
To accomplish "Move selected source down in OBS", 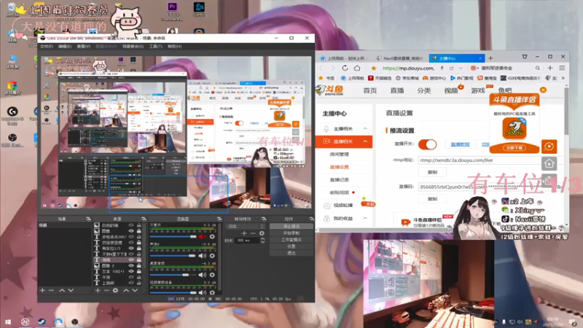I will pos(135,290).
